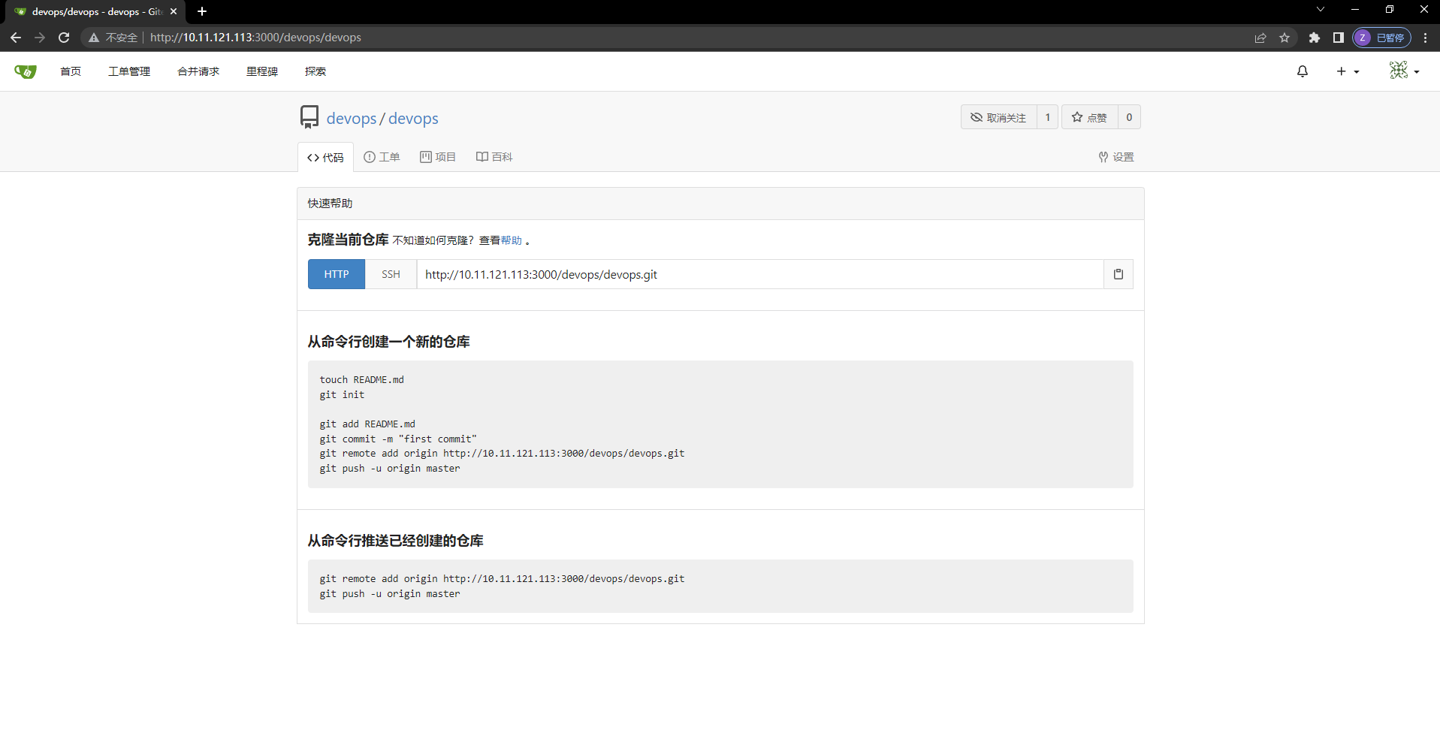Switch the clone protocol to SSH
This screenshot has height=730, width=1440.
click(390, 274)
